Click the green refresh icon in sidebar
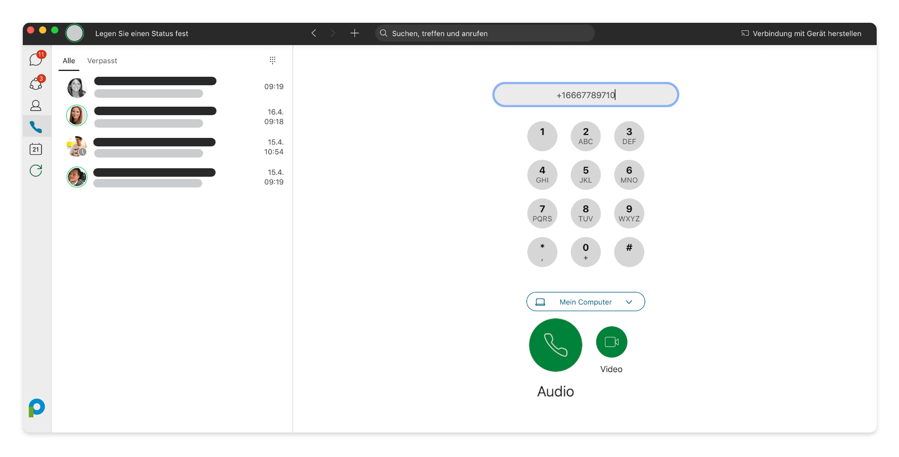 [36, 170]
